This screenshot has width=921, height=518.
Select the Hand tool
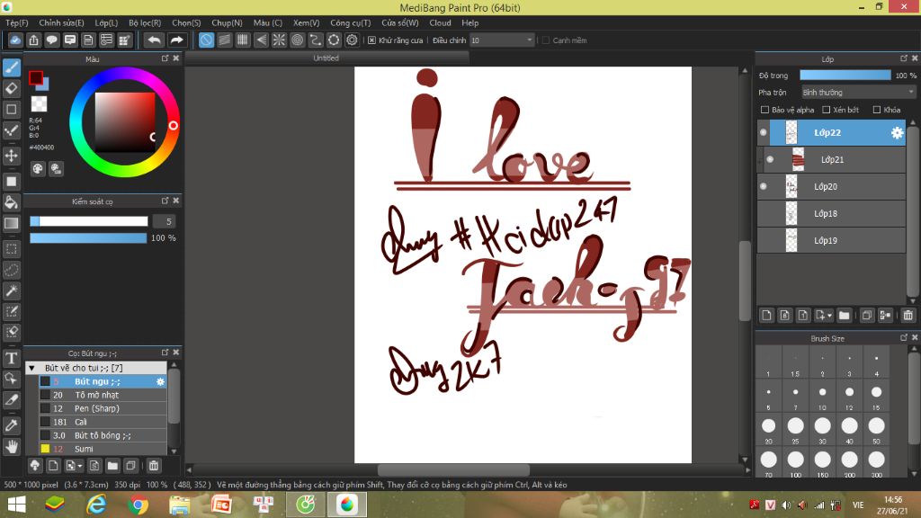pyautogui.click(x=11, y=446)
